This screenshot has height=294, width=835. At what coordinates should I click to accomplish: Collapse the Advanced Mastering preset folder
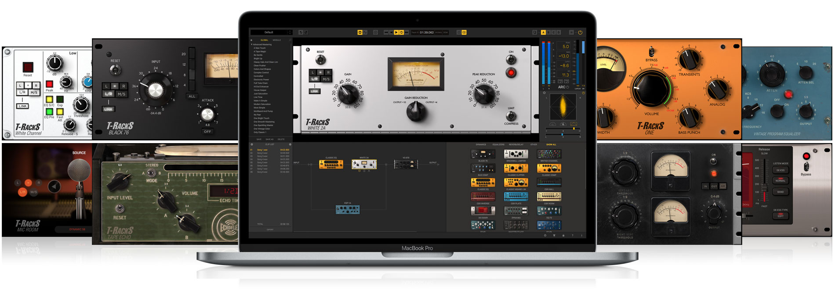[252, 44]
